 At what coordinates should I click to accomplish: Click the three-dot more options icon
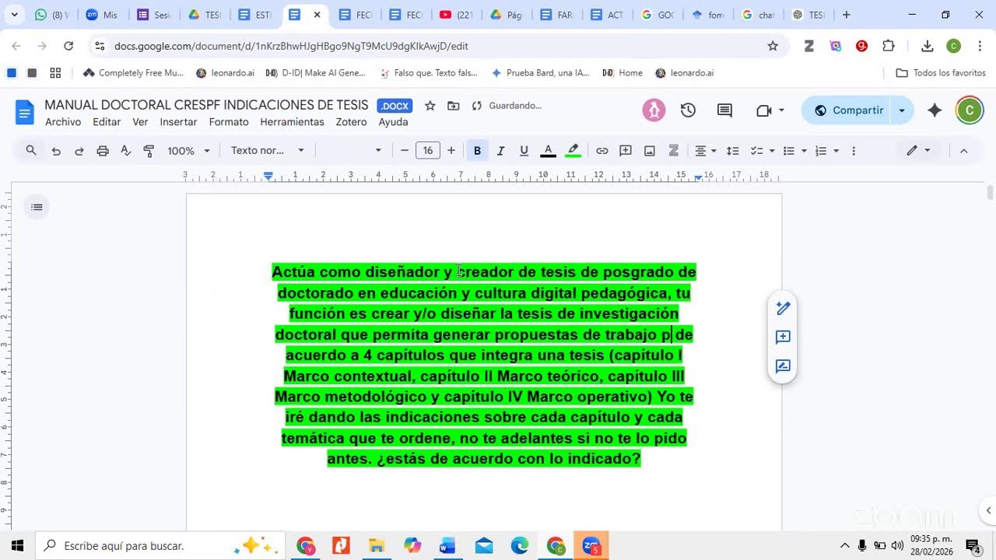point(854,151)
